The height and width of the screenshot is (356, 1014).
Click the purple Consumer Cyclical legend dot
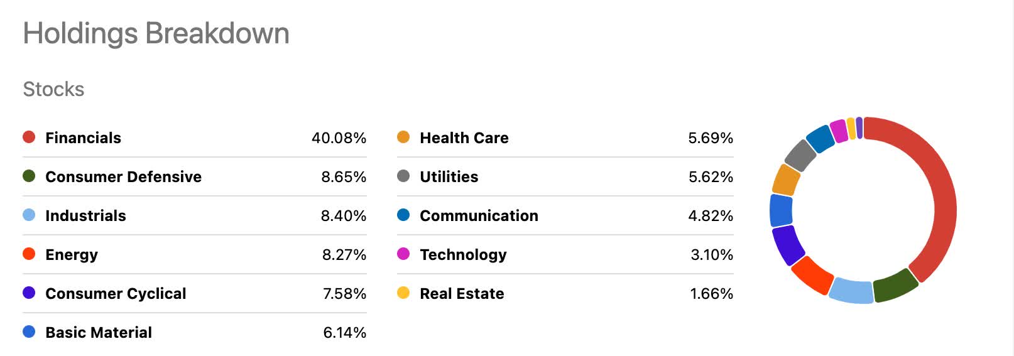tap(29, 293)
